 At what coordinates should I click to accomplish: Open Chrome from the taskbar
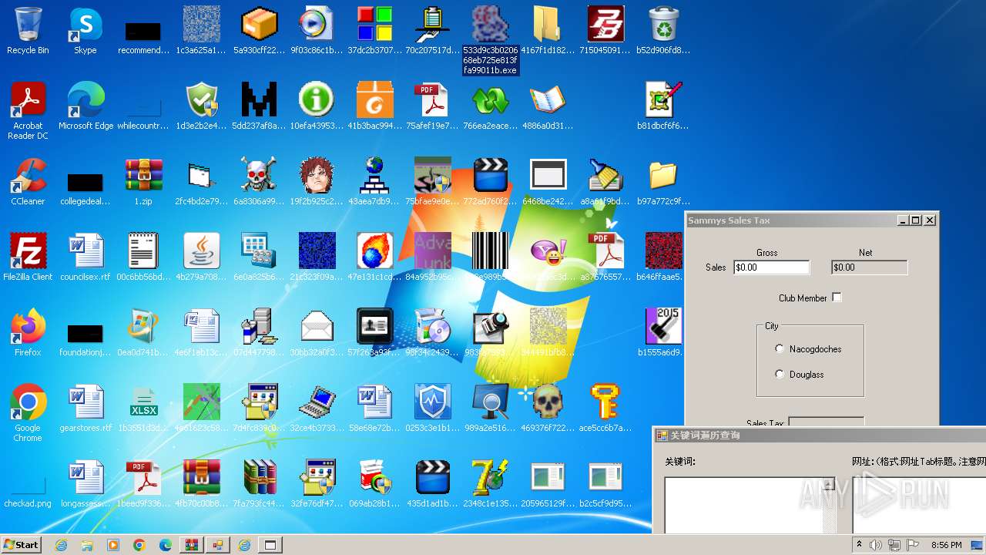[139, 545]
